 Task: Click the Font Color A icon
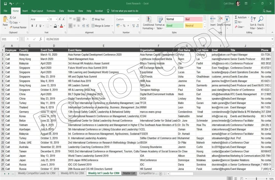[x=61, y=26]
